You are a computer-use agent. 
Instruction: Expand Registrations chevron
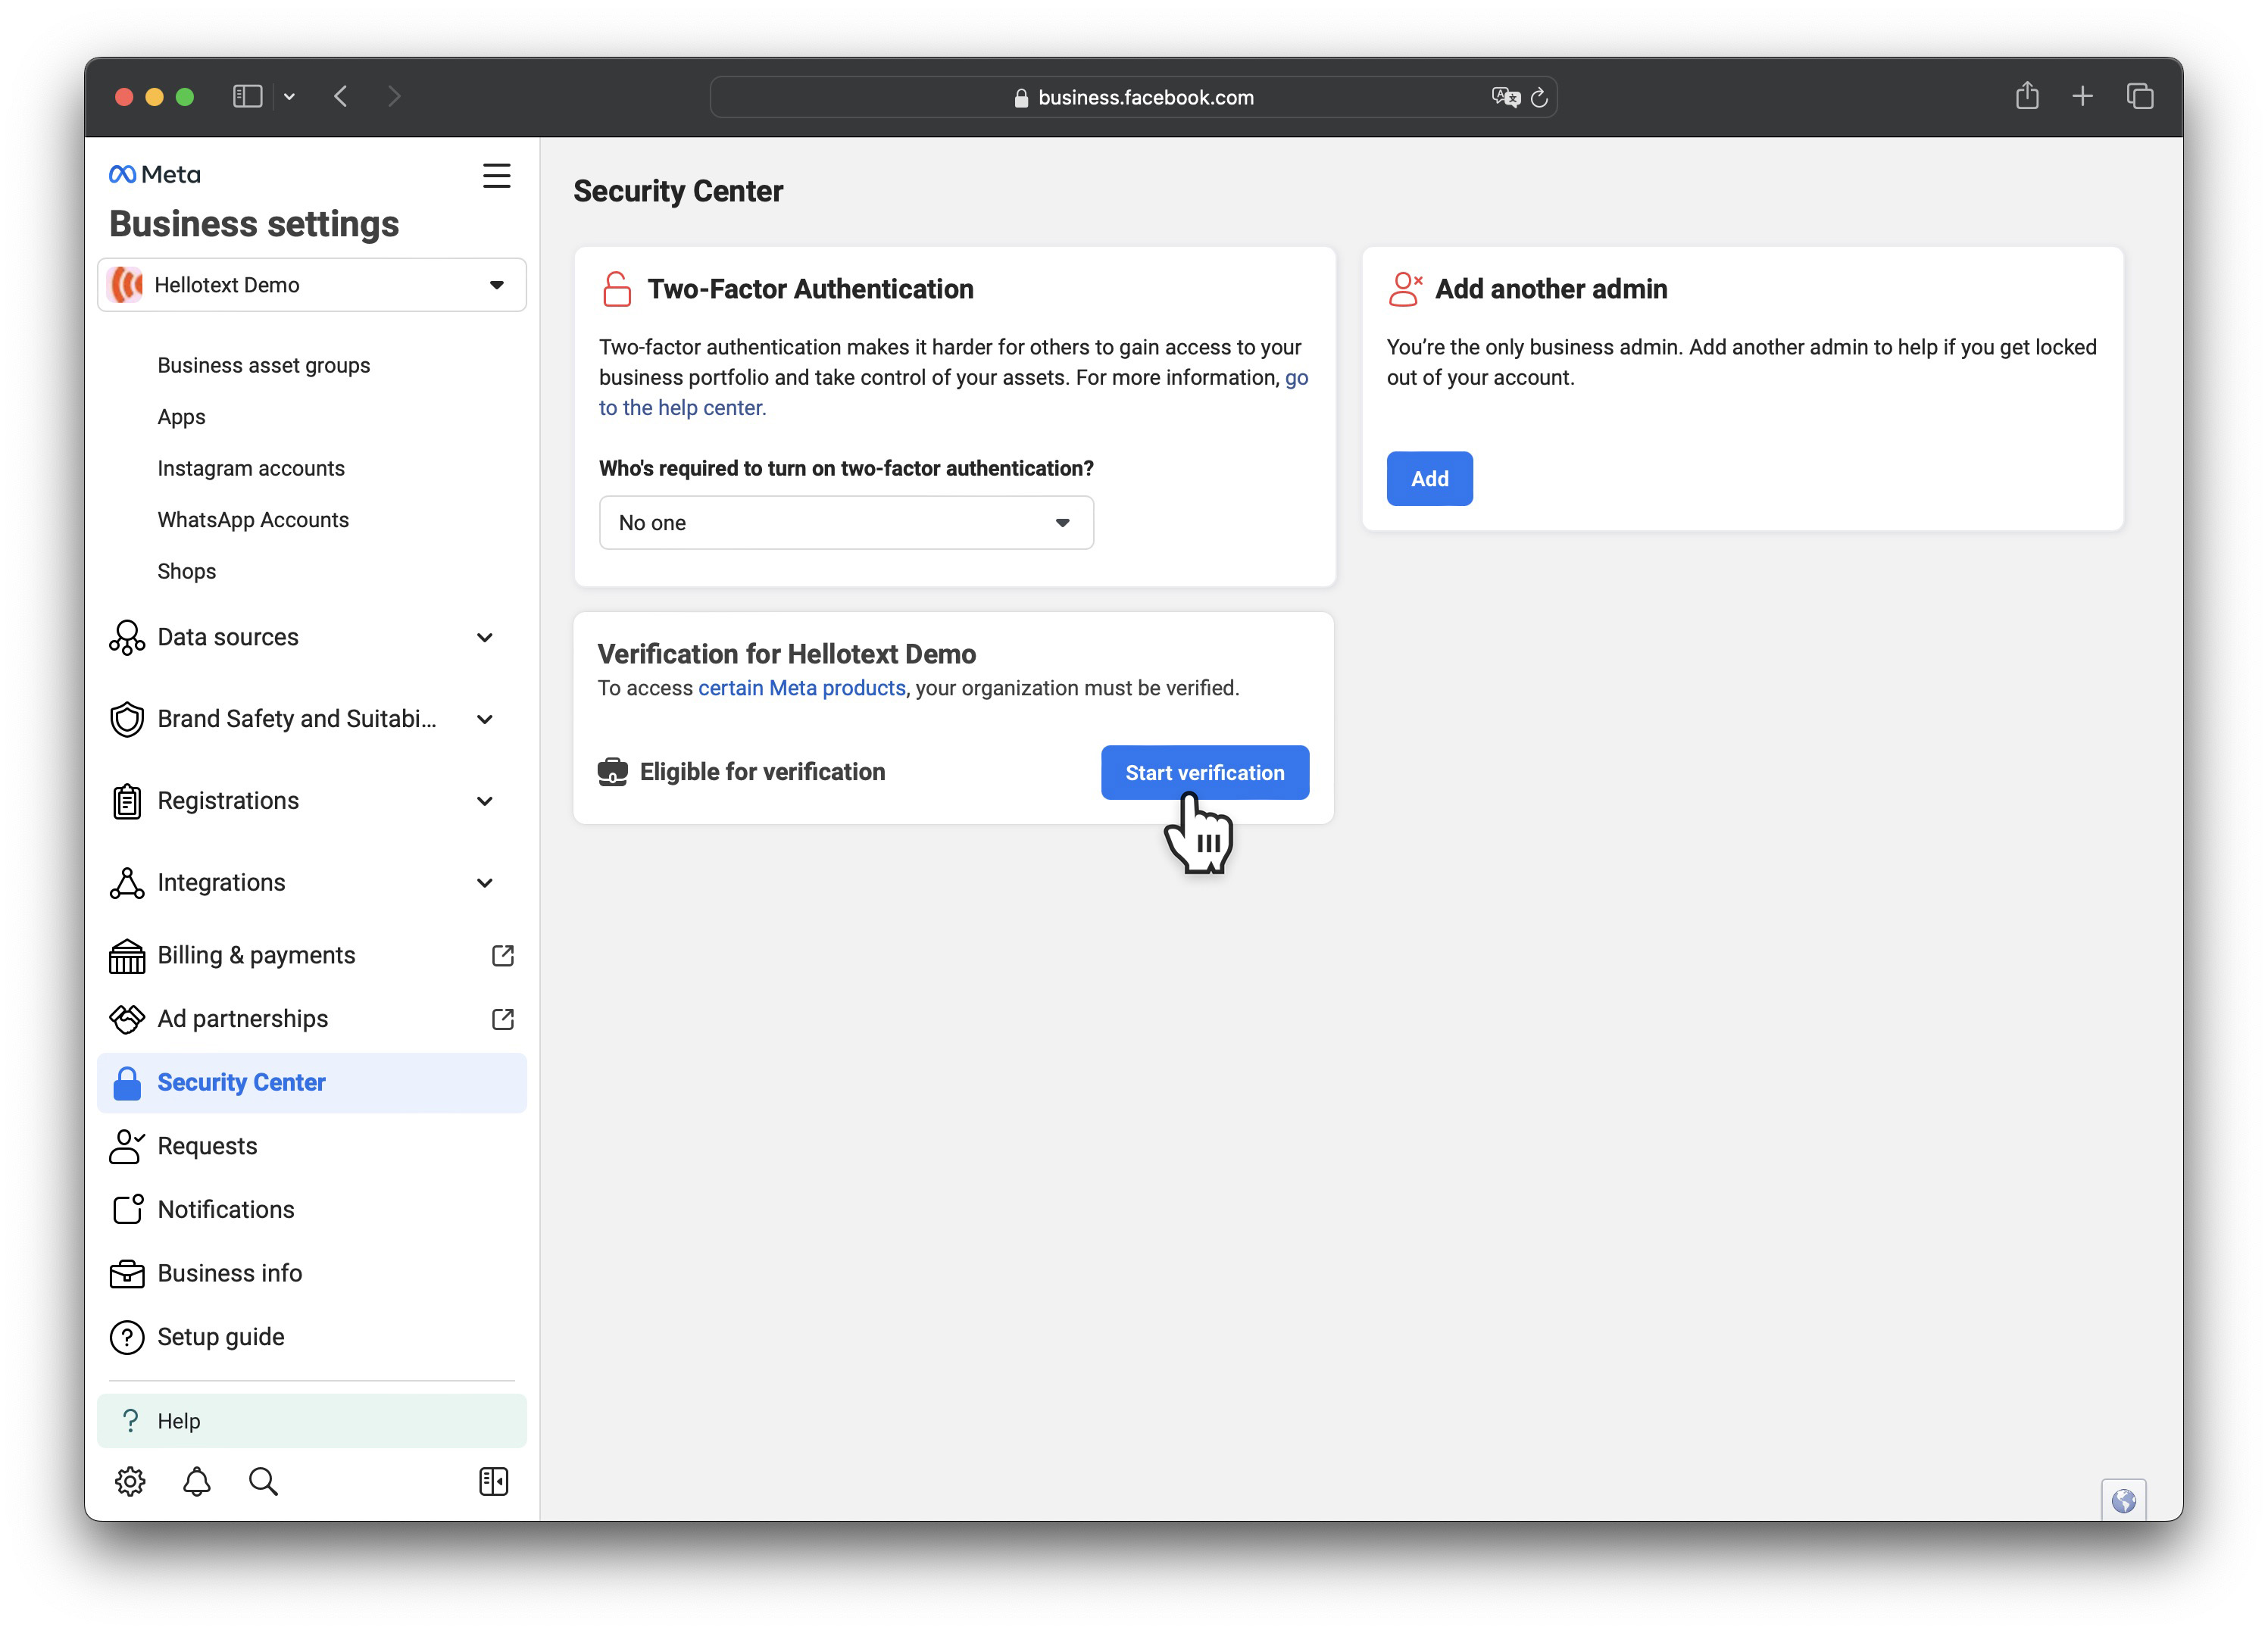click(x=485, y=801)
